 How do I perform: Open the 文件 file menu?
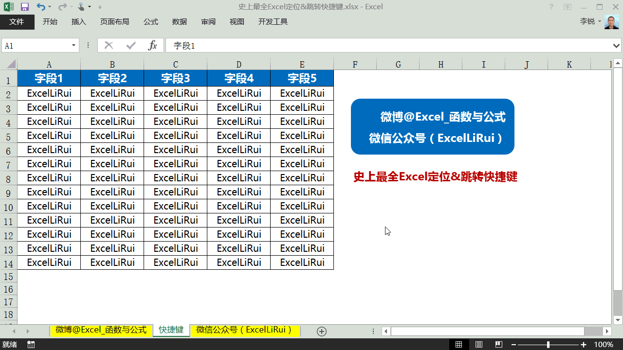point(17,22)
